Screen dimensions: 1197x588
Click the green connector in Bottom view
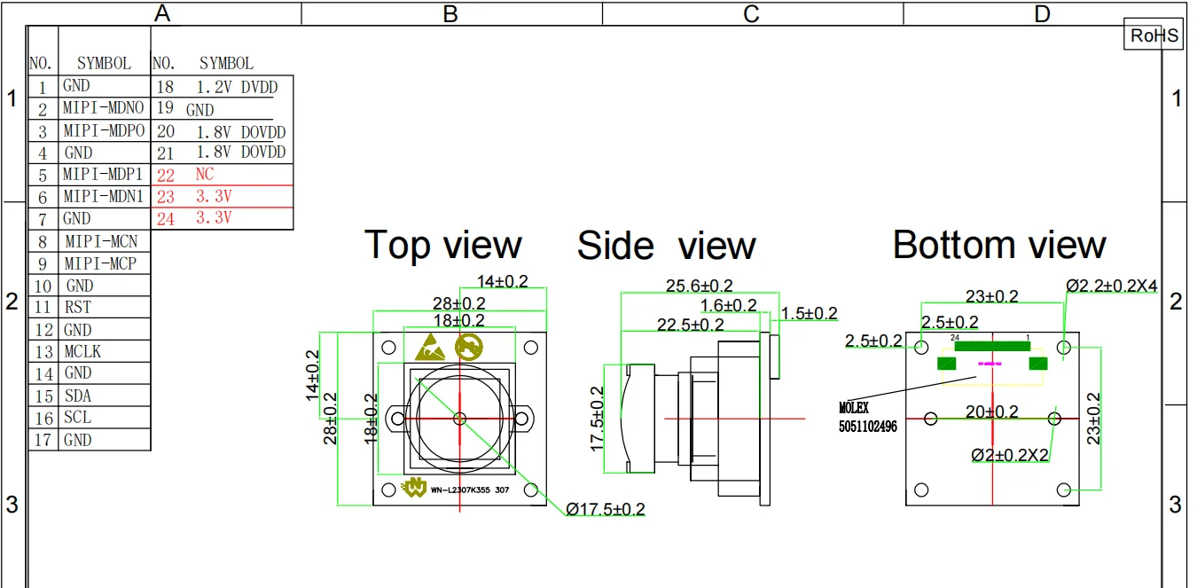(992, 347)
